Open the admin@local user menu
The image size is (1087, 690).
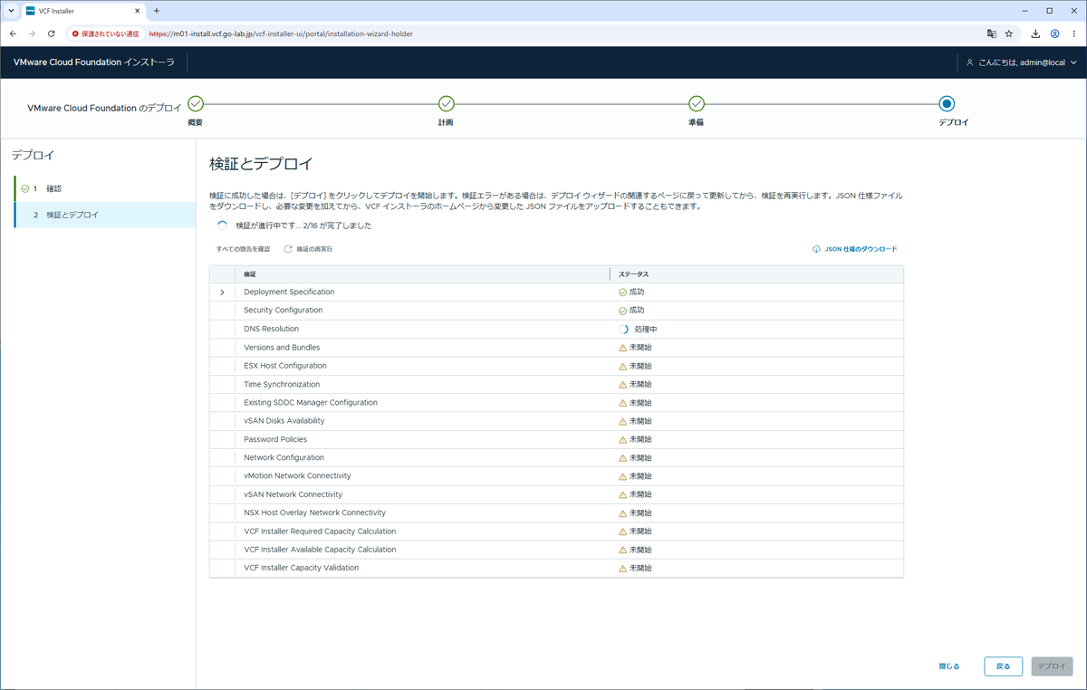(1022, 62)
